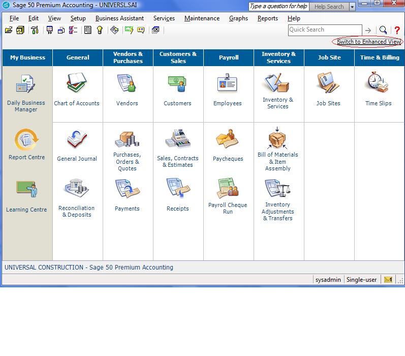Open Purchases, Orders & Quotes
Screen dimensions: 405x356
127,151
